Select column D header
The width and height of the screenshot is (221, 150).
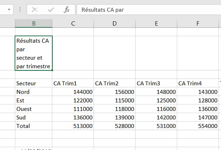coord(115,23)
